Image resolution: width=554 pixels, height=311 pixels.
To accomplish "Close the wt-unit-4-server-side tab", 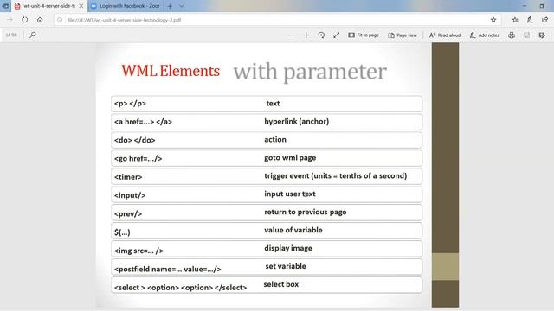I will click(x=81, y=6).
